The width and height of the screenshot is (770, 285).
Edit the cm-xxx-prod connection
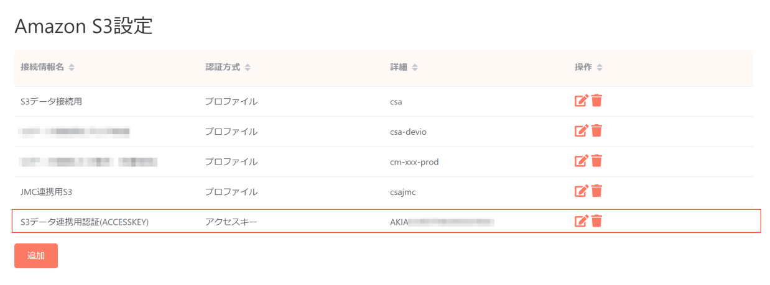coord(581,161)
